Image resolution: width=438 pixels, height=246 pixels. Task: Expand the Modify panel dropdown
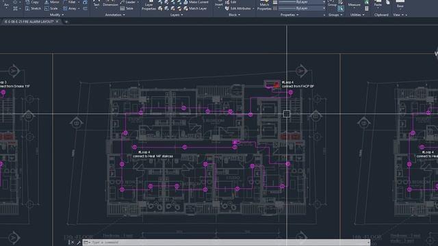pyautogui.click(x=57, y=15)
